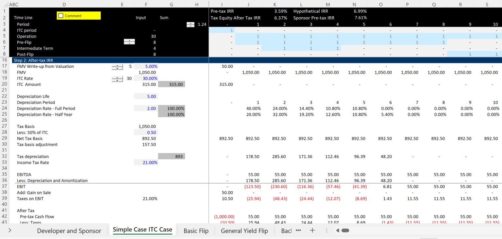Viewport: 502px width, 239px height.
Task: Increase the Pre-Flip value with its spinner arrow
Action: coord(129,41)
